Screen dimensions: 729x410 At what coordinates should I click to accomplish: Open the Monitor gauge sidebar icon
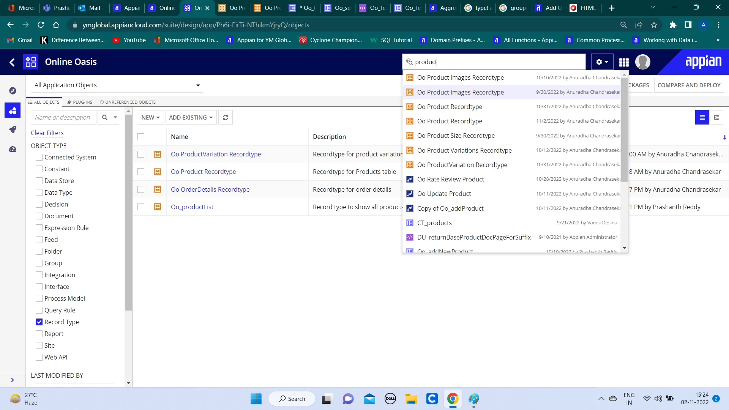(x=13, y=149)
